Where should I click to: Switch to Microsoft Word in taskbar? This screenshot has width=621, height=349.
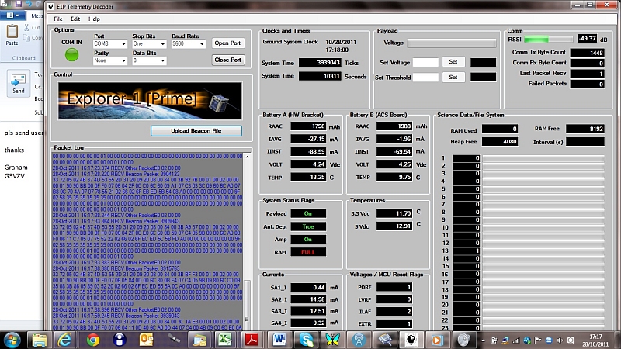click(279, 340)
